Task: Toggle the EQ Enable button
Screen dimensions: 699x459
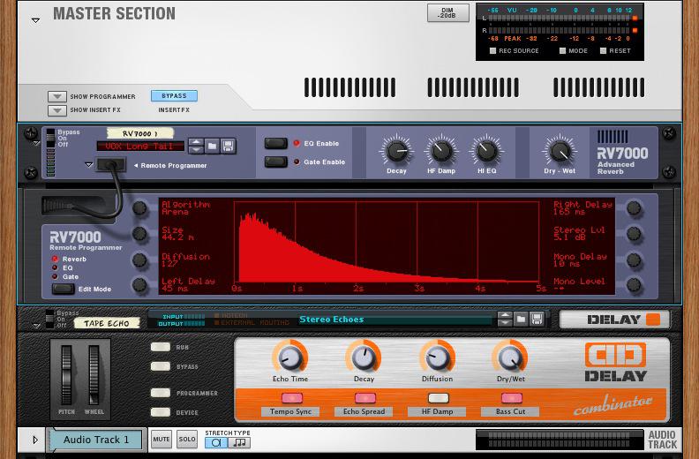Action: click(x=276, y=143)
